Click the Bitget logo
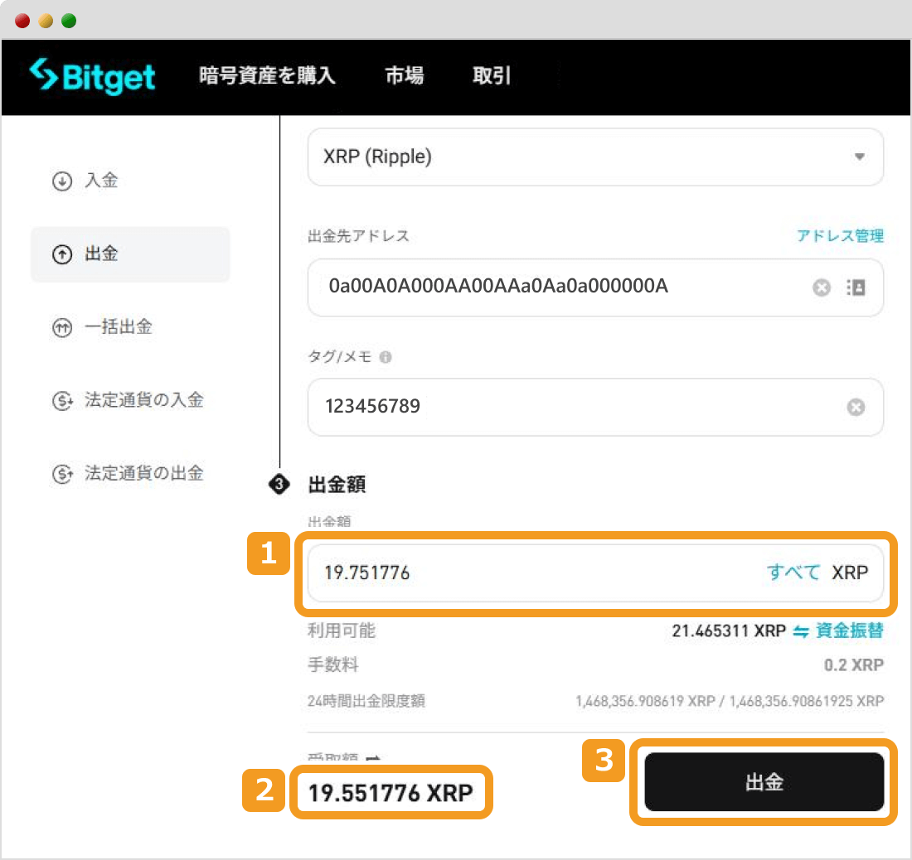Screen dimensions: 912x860 coord(91,76)
